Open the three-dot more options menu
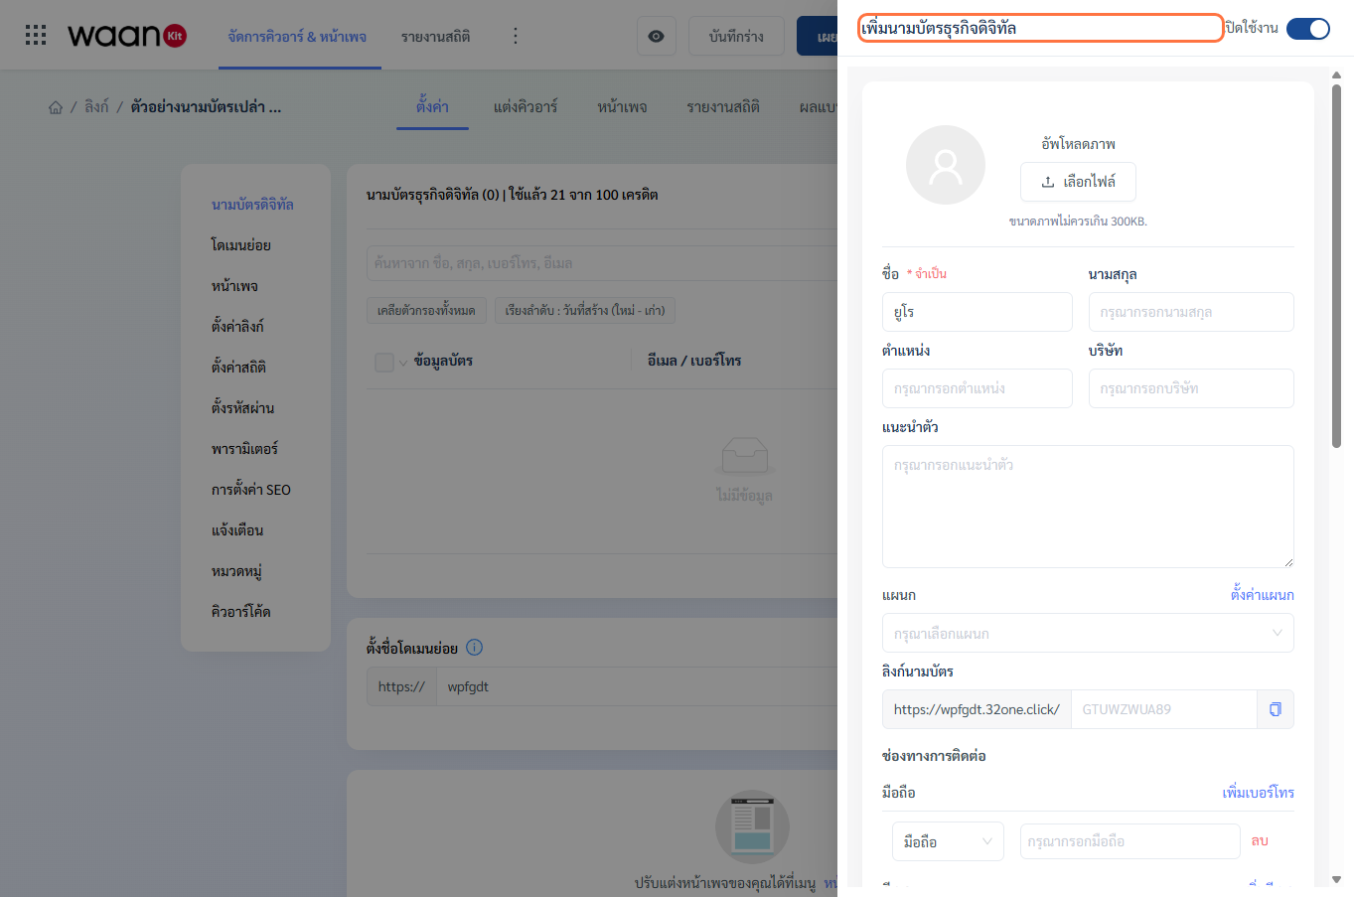 pos(515,36)
